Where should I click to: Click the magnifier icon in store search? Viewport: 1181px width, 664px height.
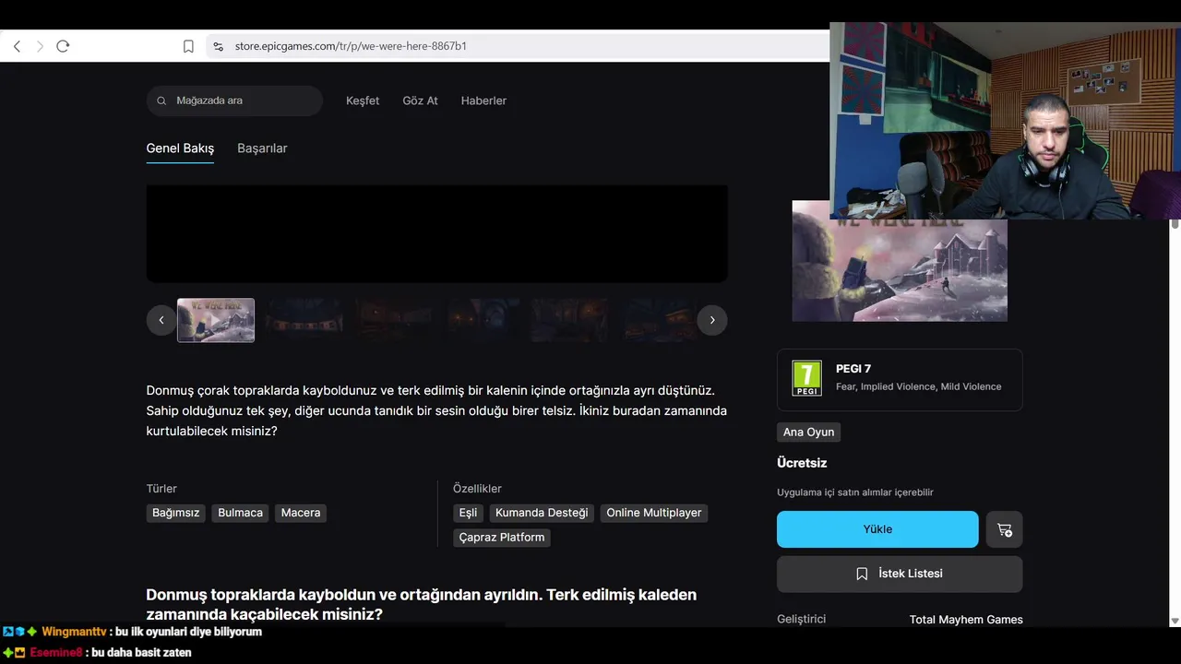tap(162, 101)
